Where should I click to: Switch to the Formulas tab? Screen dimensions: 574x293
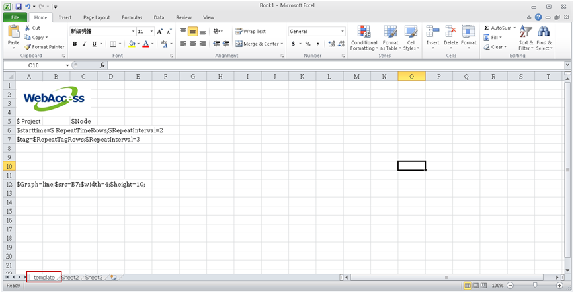coord(132,17)
